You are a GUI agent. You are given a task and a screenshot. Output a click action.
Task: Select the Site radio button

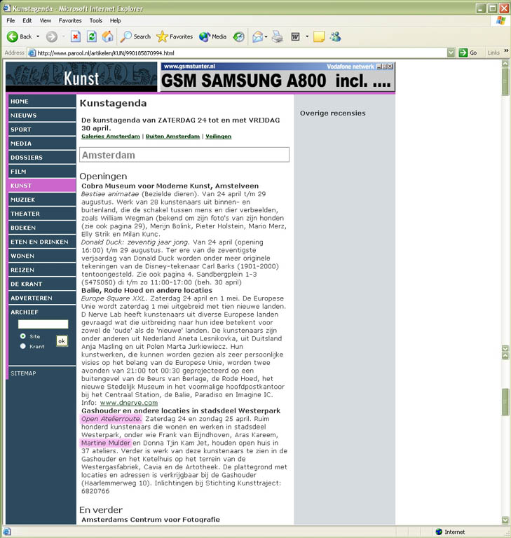pyautogui.click(x=22, y=336)
